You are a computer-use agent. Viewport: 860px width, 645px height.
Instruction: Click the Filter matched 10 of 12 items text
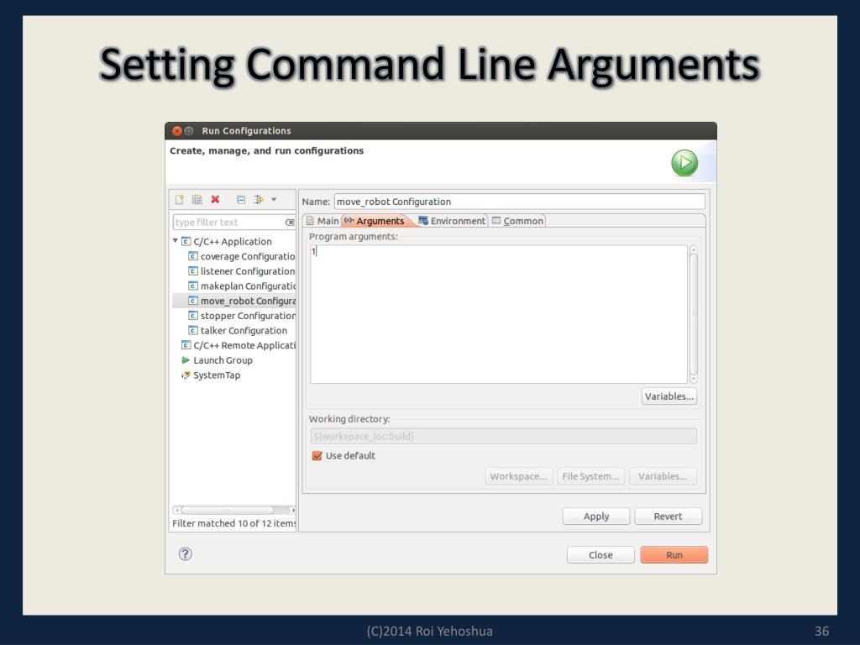234,523
